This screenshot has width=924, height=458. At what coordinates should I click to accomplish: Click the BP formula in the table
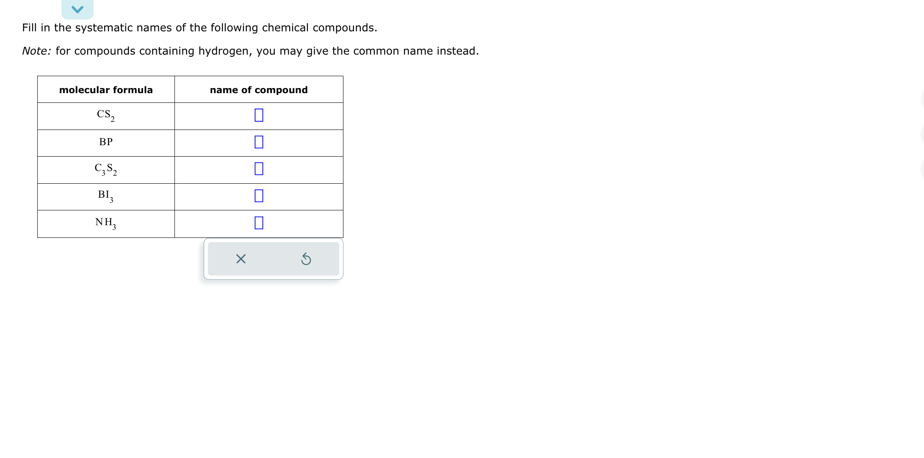pos(106,142)
